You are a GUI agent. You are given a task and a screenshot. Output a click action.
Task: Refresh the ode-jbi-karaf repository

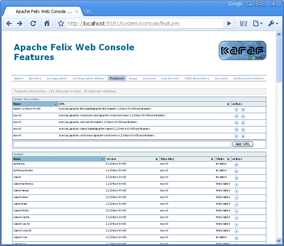[236, 123]
